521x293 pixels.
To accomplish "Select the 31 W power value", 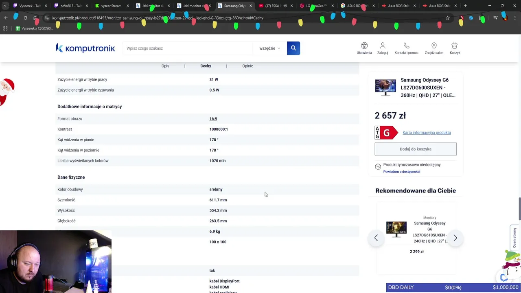I will tap(214, 80).
